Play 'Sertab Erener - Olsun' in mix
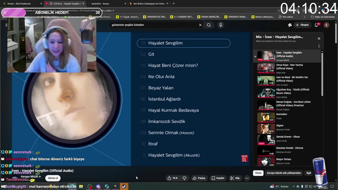The height and width of the screenshot is (190, 338). (287, 140)
